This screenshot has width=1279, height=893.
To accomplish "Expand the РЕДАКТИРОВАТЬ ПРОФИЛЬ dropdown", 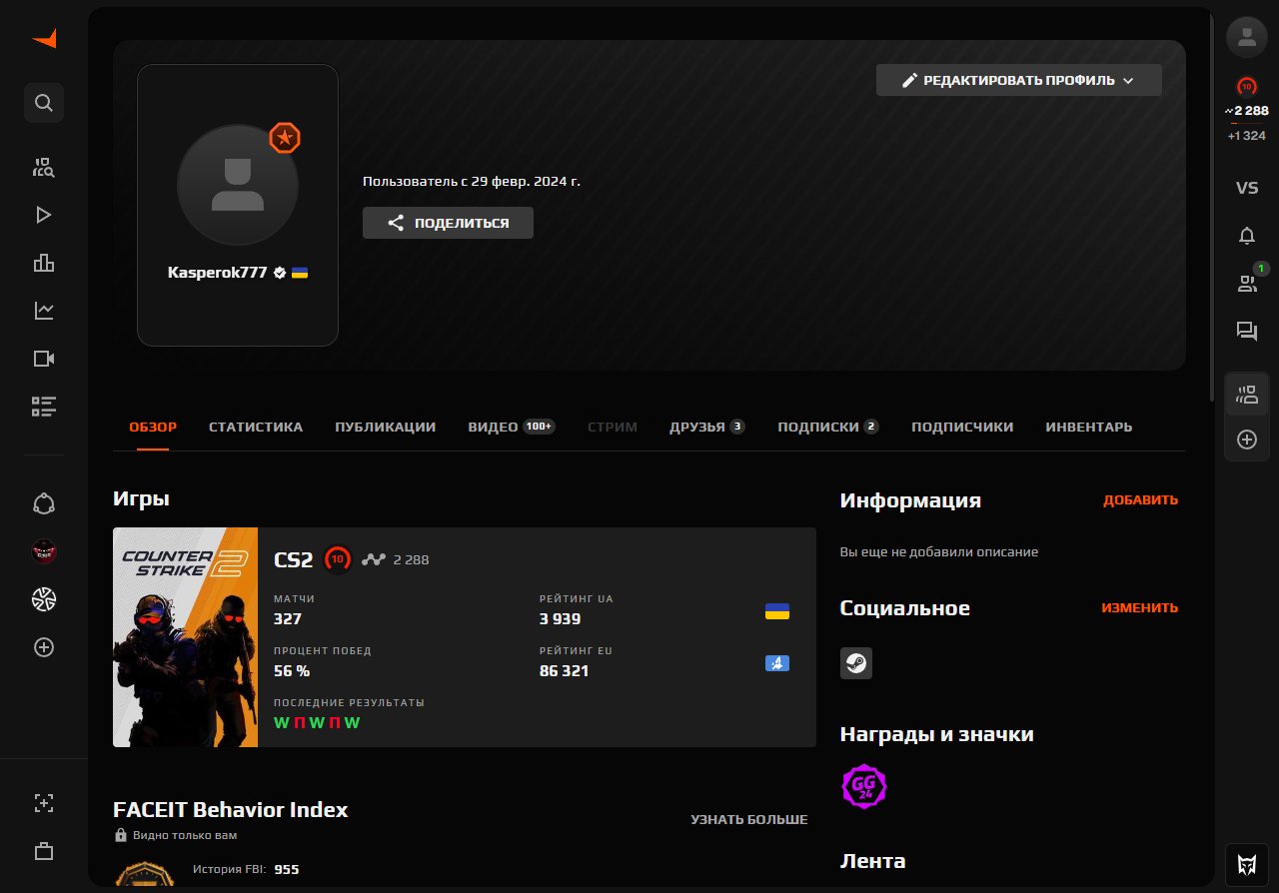I will [1019, 80].
